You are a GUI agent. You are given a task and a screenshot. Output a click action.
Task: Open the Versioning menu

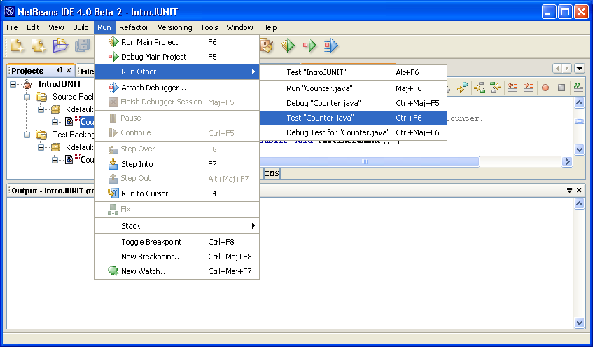pos(175,27)
